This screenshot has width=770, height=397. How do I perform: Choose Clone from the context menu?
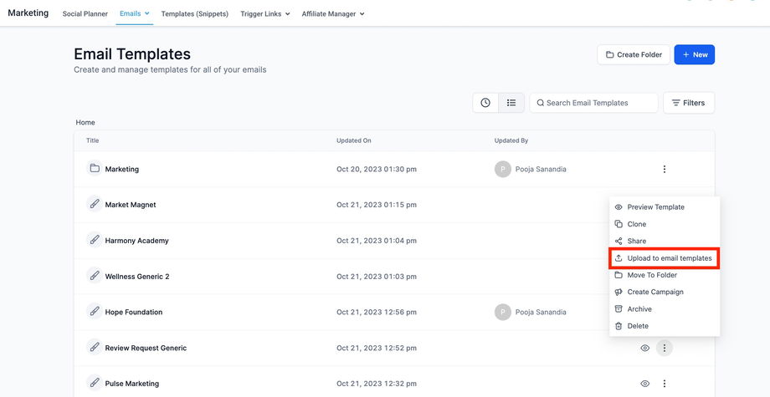[637, 224]
